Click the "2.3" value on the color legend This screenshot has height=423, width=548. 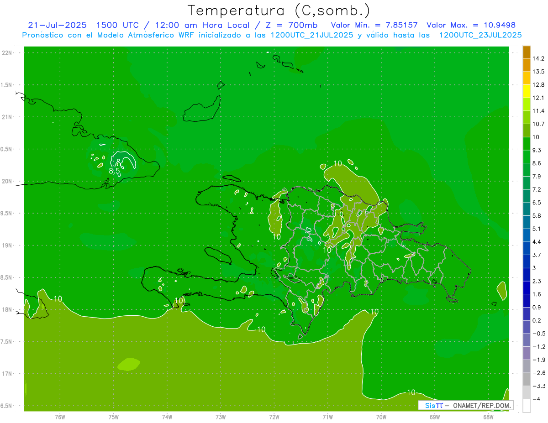537,281
